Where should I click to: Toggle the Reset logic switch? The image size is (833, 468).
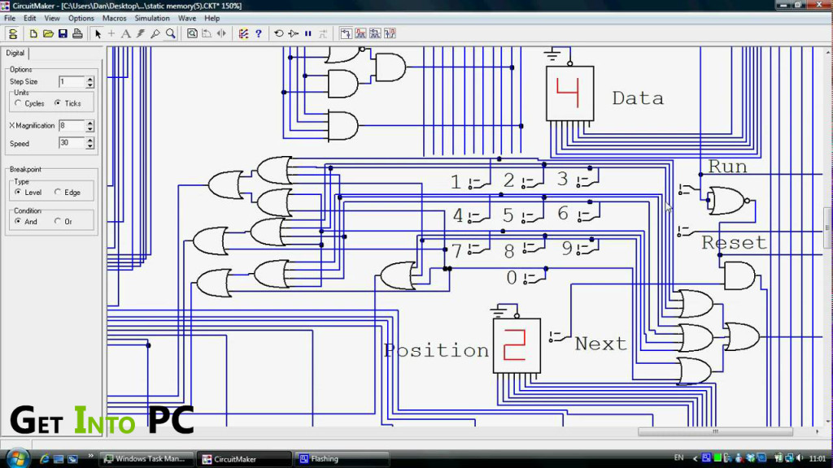687,231
